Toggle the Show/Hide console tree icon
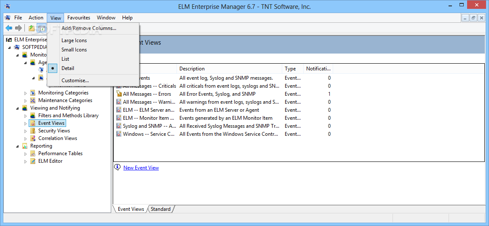The height and width of the screenshot is (226, 489). click(x=41, y=28)
